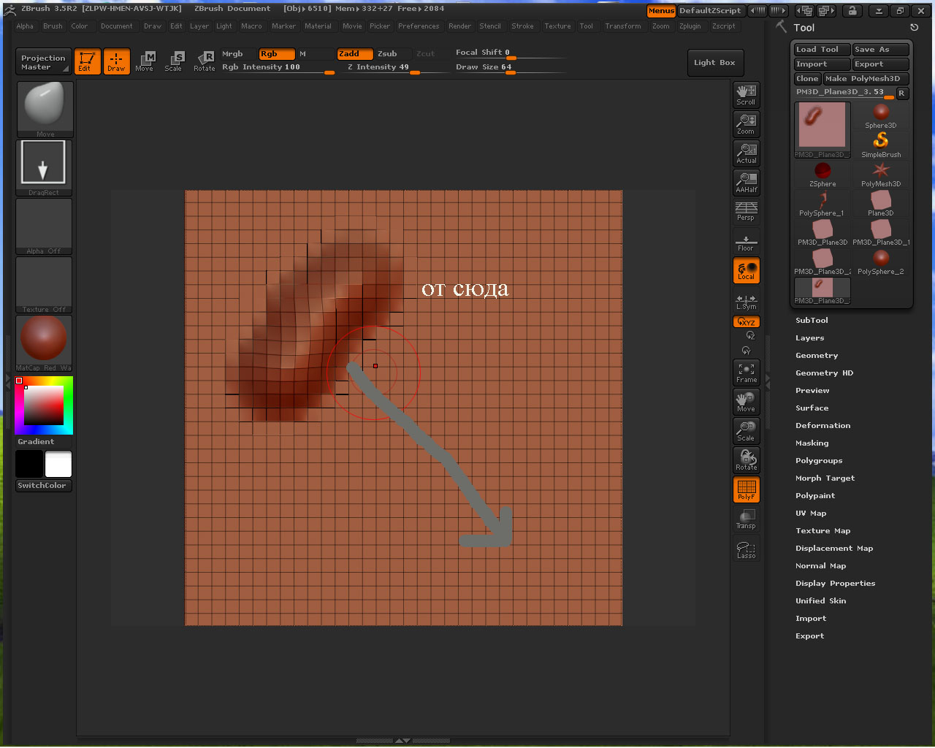Viewport: 935px width, 748px height.
Task: Expand the Geometry section
Action: [x=817, y=356]
